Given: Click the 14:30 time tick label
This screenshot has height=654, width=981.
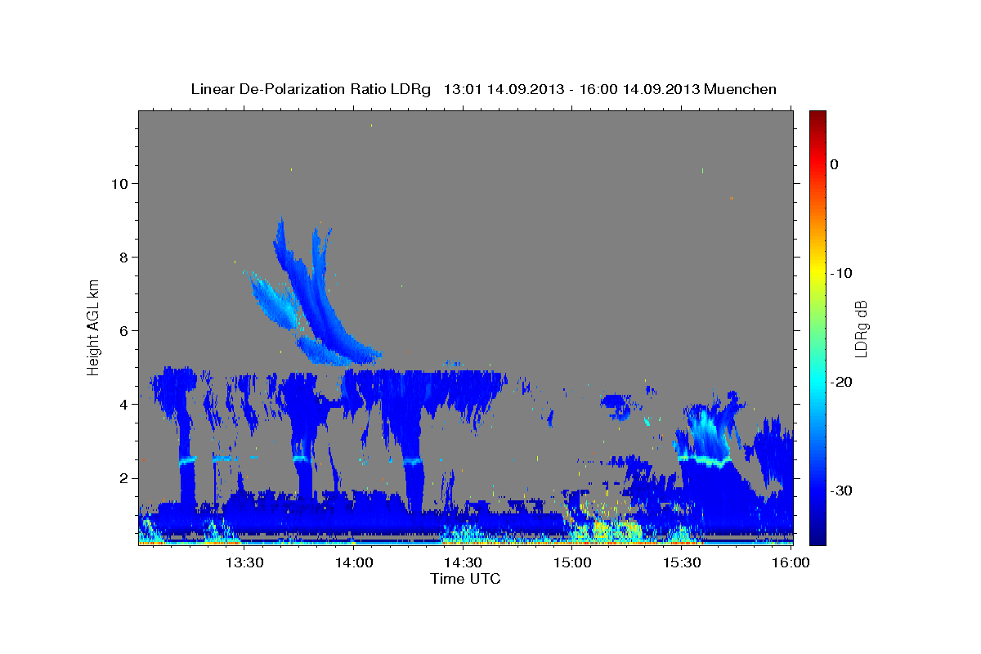Looking at the screenshot, I should point(463,562).
